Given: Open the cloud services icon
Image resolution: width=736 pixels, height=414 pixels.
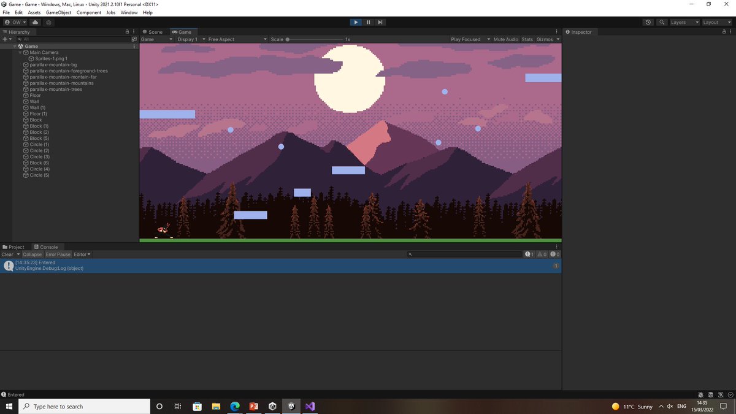Looking at the screenshot, I should tap(35, 22).
